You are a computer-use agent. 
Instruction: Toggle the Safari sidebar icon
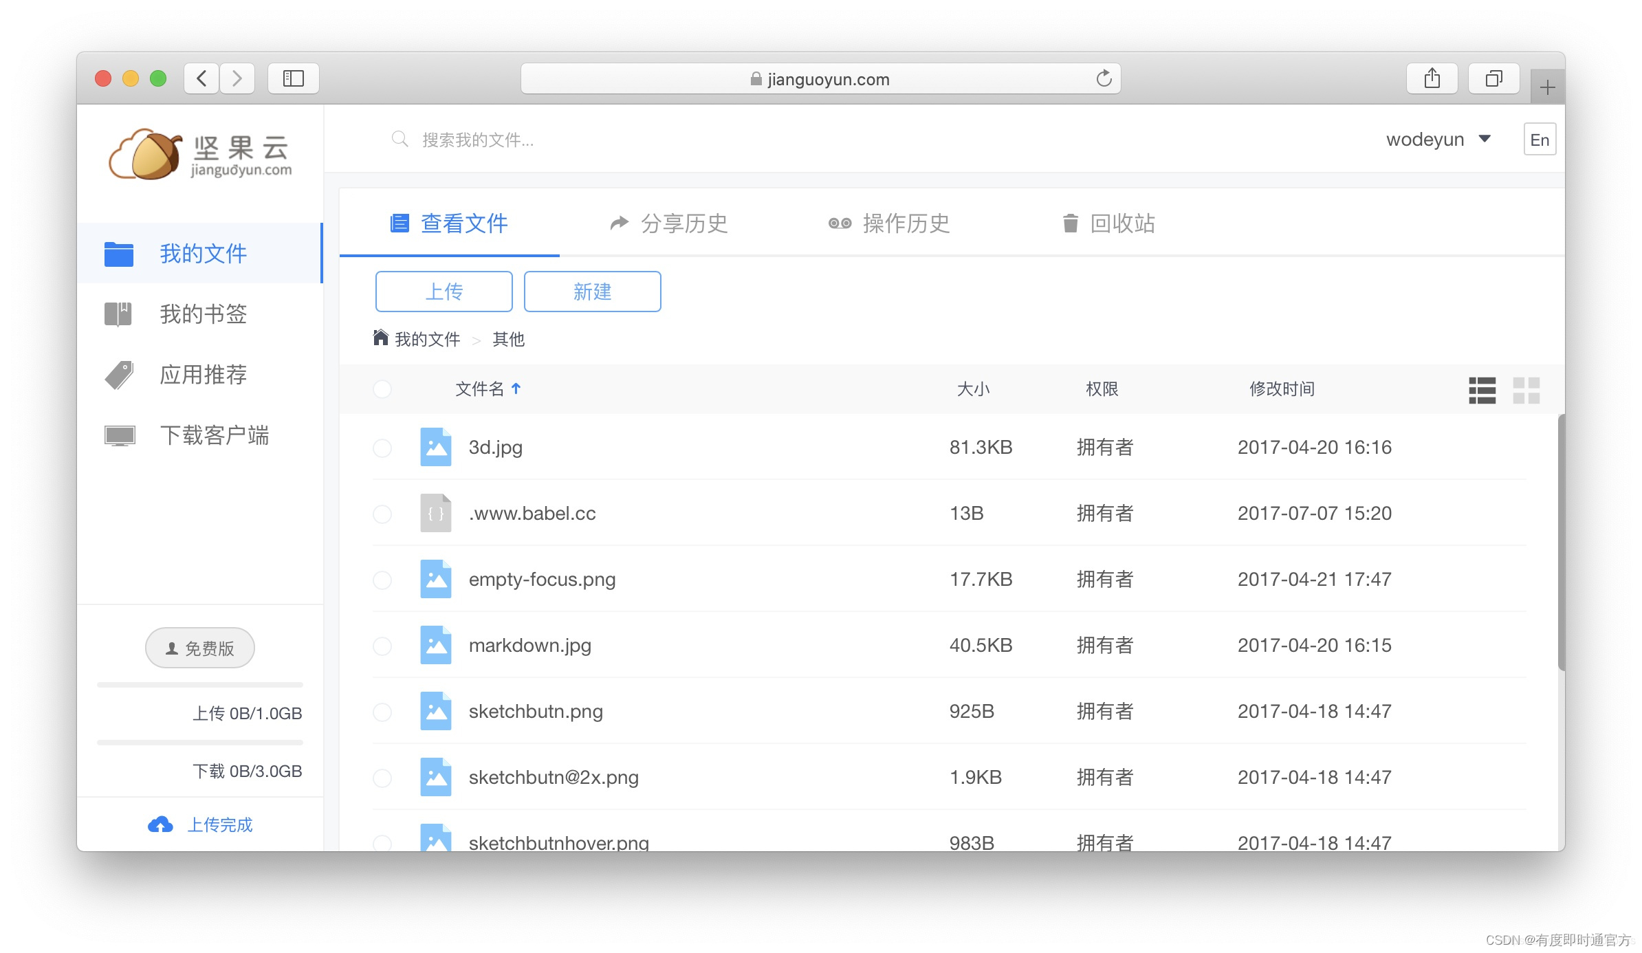click(x=294, y=78)
